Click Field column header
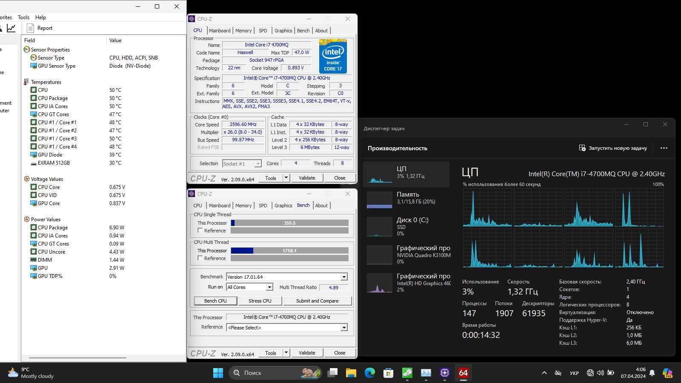 (x=64, y=40)
